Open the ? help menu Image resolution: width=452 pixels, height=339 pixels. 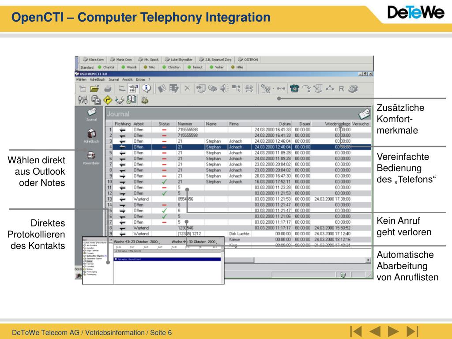(149, 79)
